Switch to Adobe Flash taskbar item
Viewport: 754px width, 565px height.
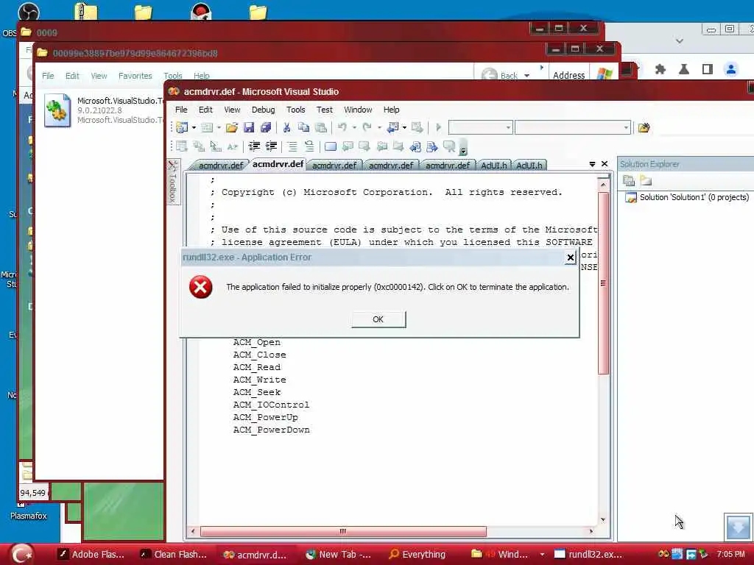pyautogui.click(x=91, y=555)
